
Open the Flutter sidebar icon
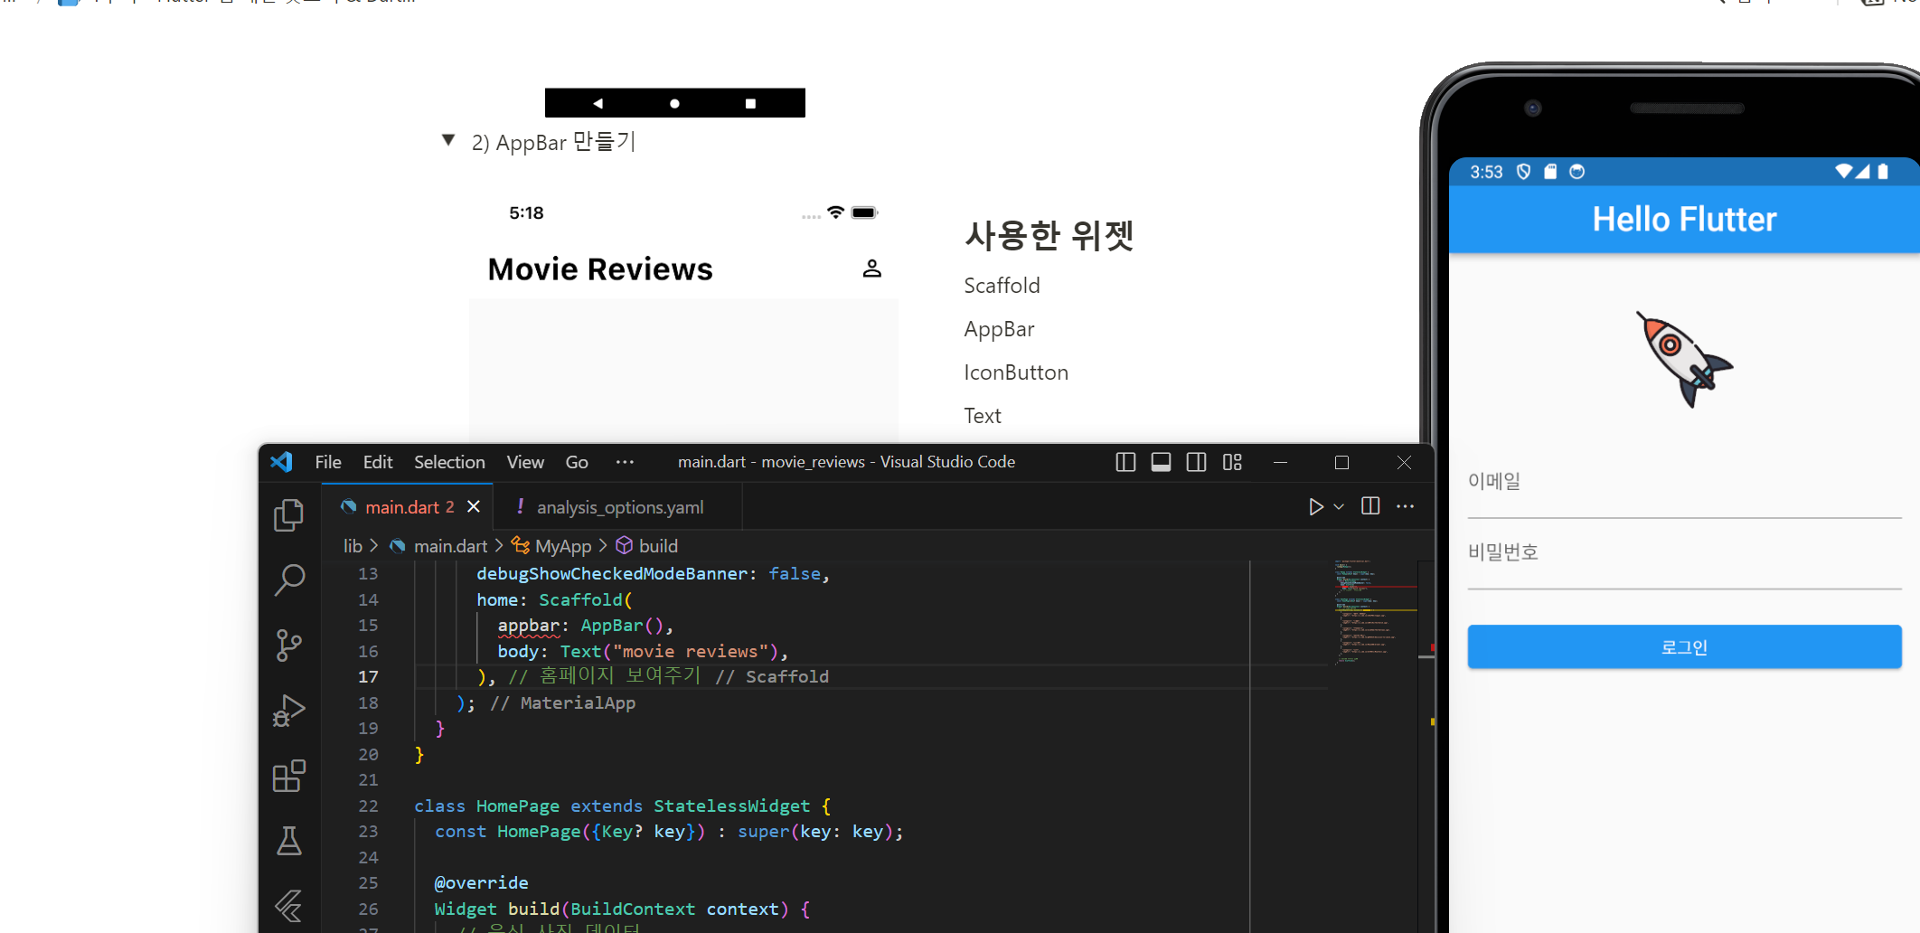coord(288,906)
